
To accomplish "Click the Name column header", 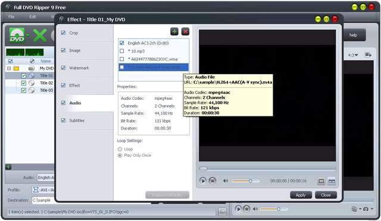I will coord(45,61).
